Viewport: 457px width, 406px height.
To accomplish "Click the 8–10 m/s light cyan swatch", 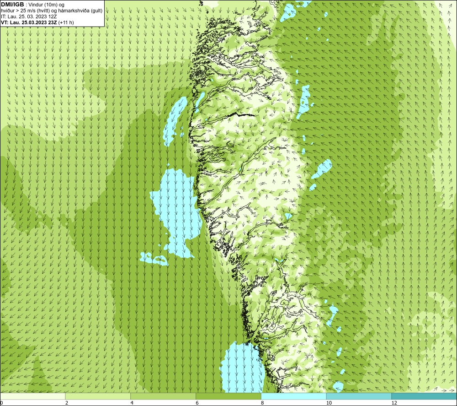I will click(x=294, y=396).
